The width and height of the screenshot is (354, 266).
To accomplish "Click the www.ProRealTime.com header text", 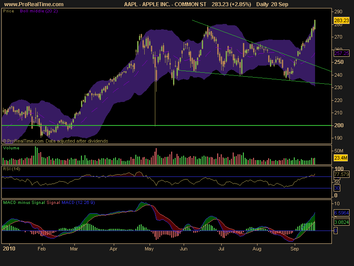I will (34, 4).
